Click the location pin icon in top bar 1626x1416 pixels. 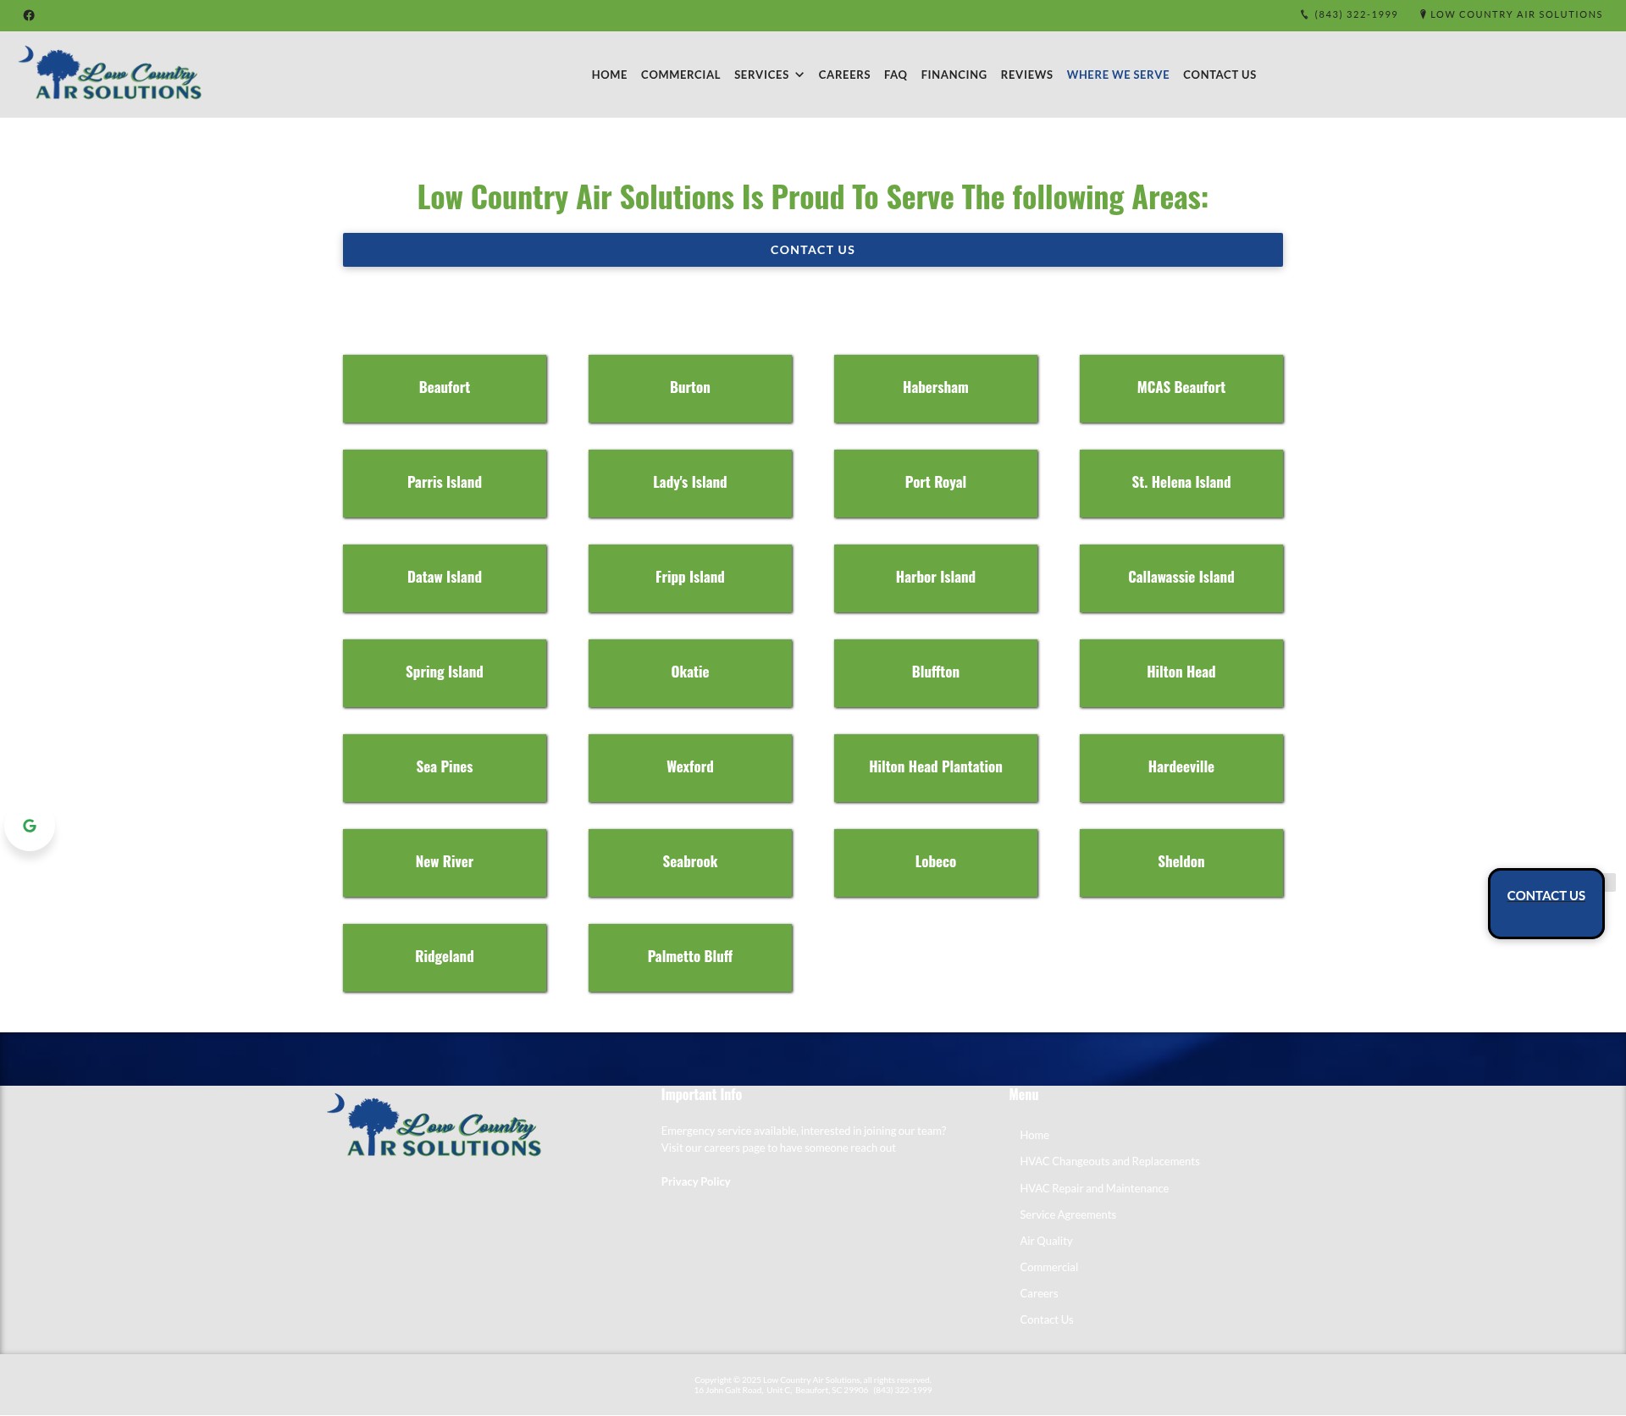coord(1423,14)
